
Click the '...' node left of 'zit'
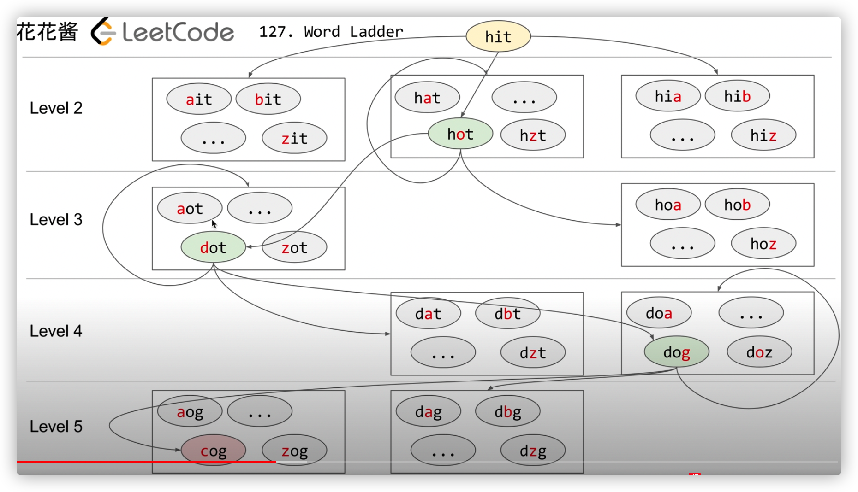[x=213, y=138]
